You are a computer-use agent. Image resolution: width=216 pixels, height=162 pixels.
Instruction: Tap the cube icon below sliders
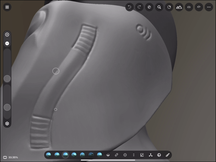click(x=7, y=123)
